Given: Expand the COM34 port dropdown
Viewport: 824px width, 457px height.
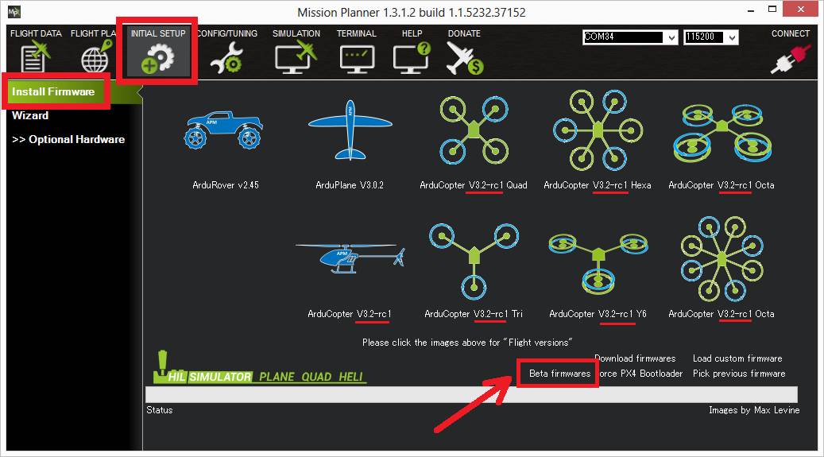Looking at the screenshot, I should pos(671,37).
